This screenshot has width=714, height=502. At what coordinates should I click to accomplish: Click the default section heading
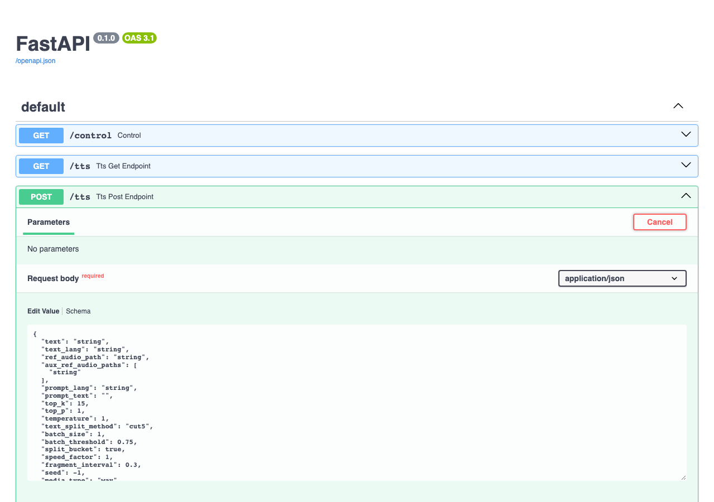coord(44,107)
